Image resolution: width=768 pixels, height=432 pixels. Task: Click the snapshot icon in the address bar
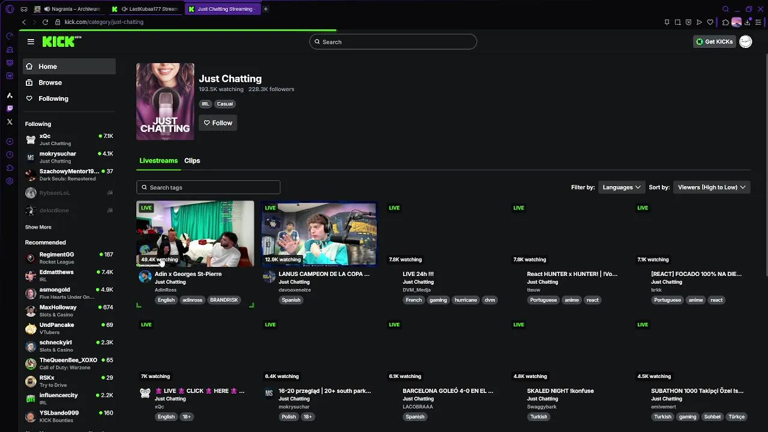tap(678, 22)
